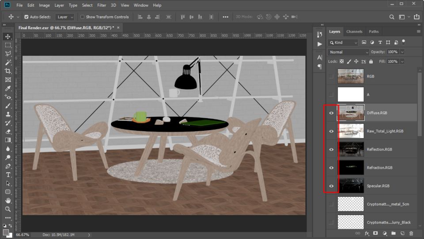
Task: Click the foreground color swatch
Action: click(x=6, y=232)
